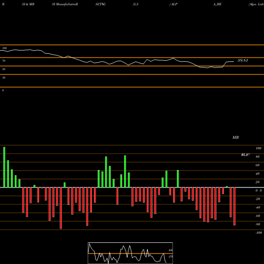
Task: Click the 'SI MunafaSutraR' header label
Action: [x=65, y=4]
